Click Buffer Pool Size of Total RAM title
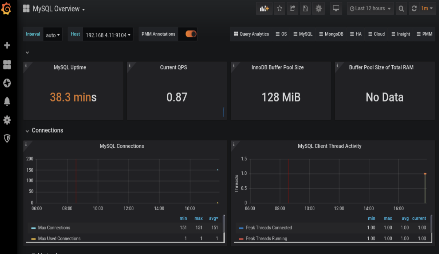This screenshot has height=254, width=439. [381, 67]
